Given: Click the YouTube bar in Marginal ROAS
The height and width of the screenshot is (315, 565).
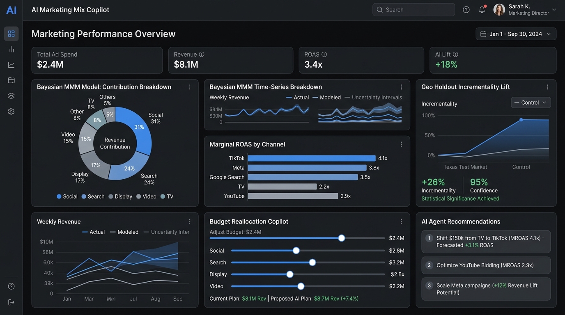Looking at the screenshot, I should (x=293, y=196).
